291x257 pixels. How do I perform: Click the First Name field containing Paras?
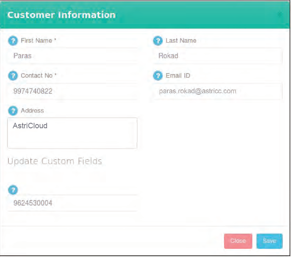(x=72, y=56)
